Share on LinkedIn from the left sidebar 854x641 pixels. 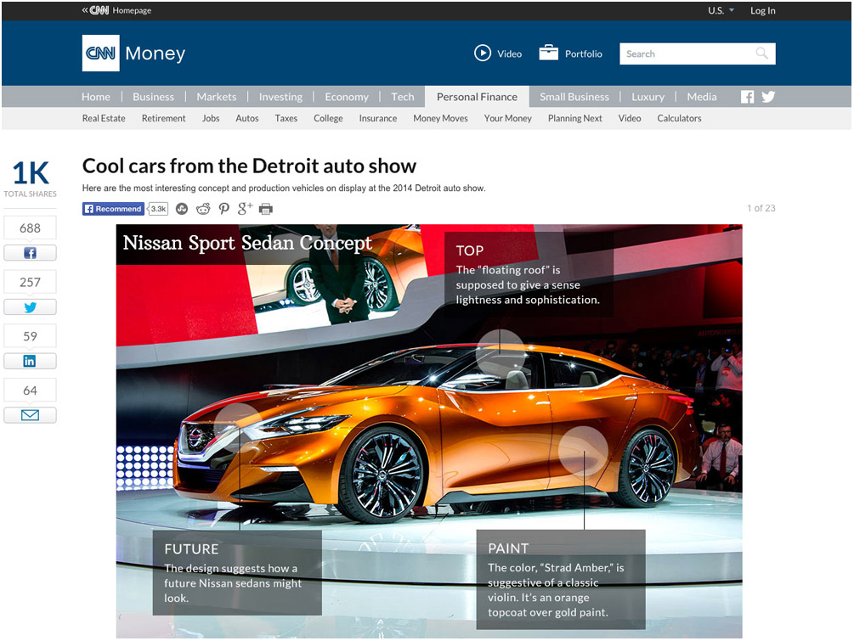(x=30, y=361)
